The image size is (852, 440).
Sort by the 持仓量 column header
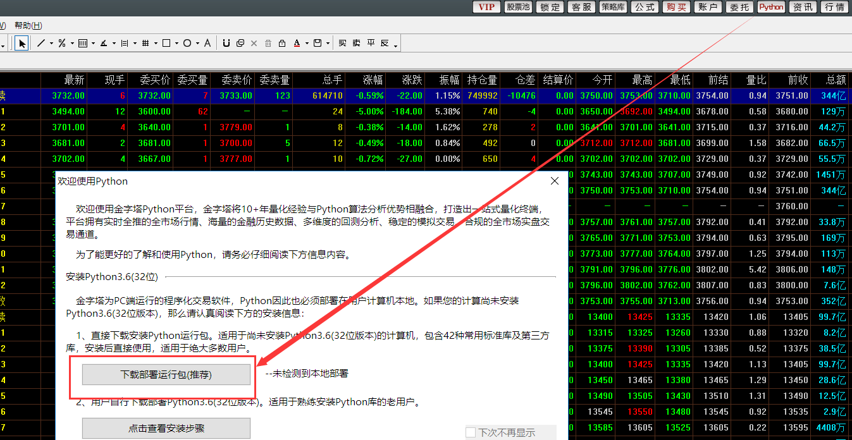(x=483, y=80)
